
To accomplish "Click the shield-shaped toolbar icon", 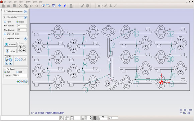I will (99, 6).
